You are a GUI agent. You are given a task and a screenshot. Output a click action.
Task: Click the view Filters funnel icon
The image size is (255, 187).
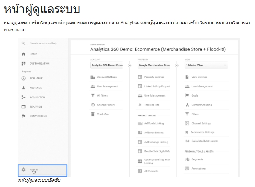pos(187,114)
